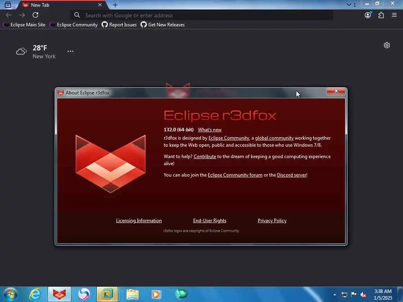Click the Eclipse r3dfox title heading
The height and width of the screenshot is (302, 403).
tap(220, 116)
